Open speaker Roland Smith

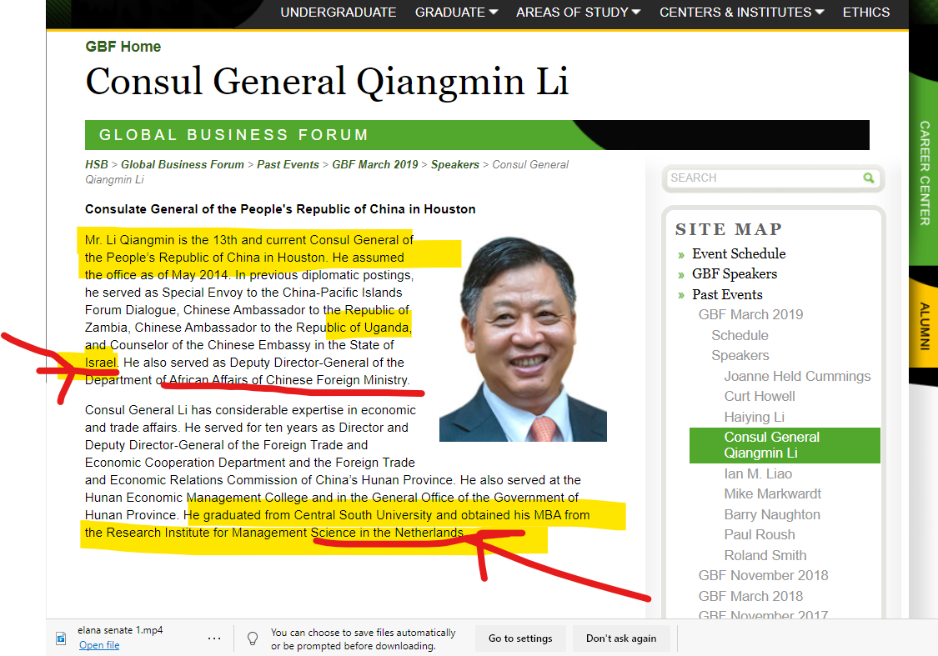[x=765, y=555]
